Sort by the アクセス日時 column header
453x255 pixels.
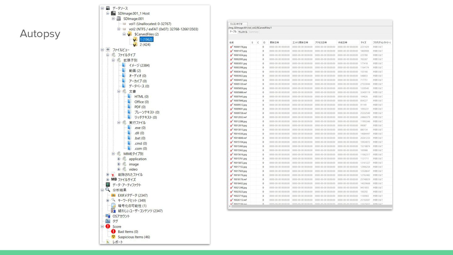coord(325,42)
